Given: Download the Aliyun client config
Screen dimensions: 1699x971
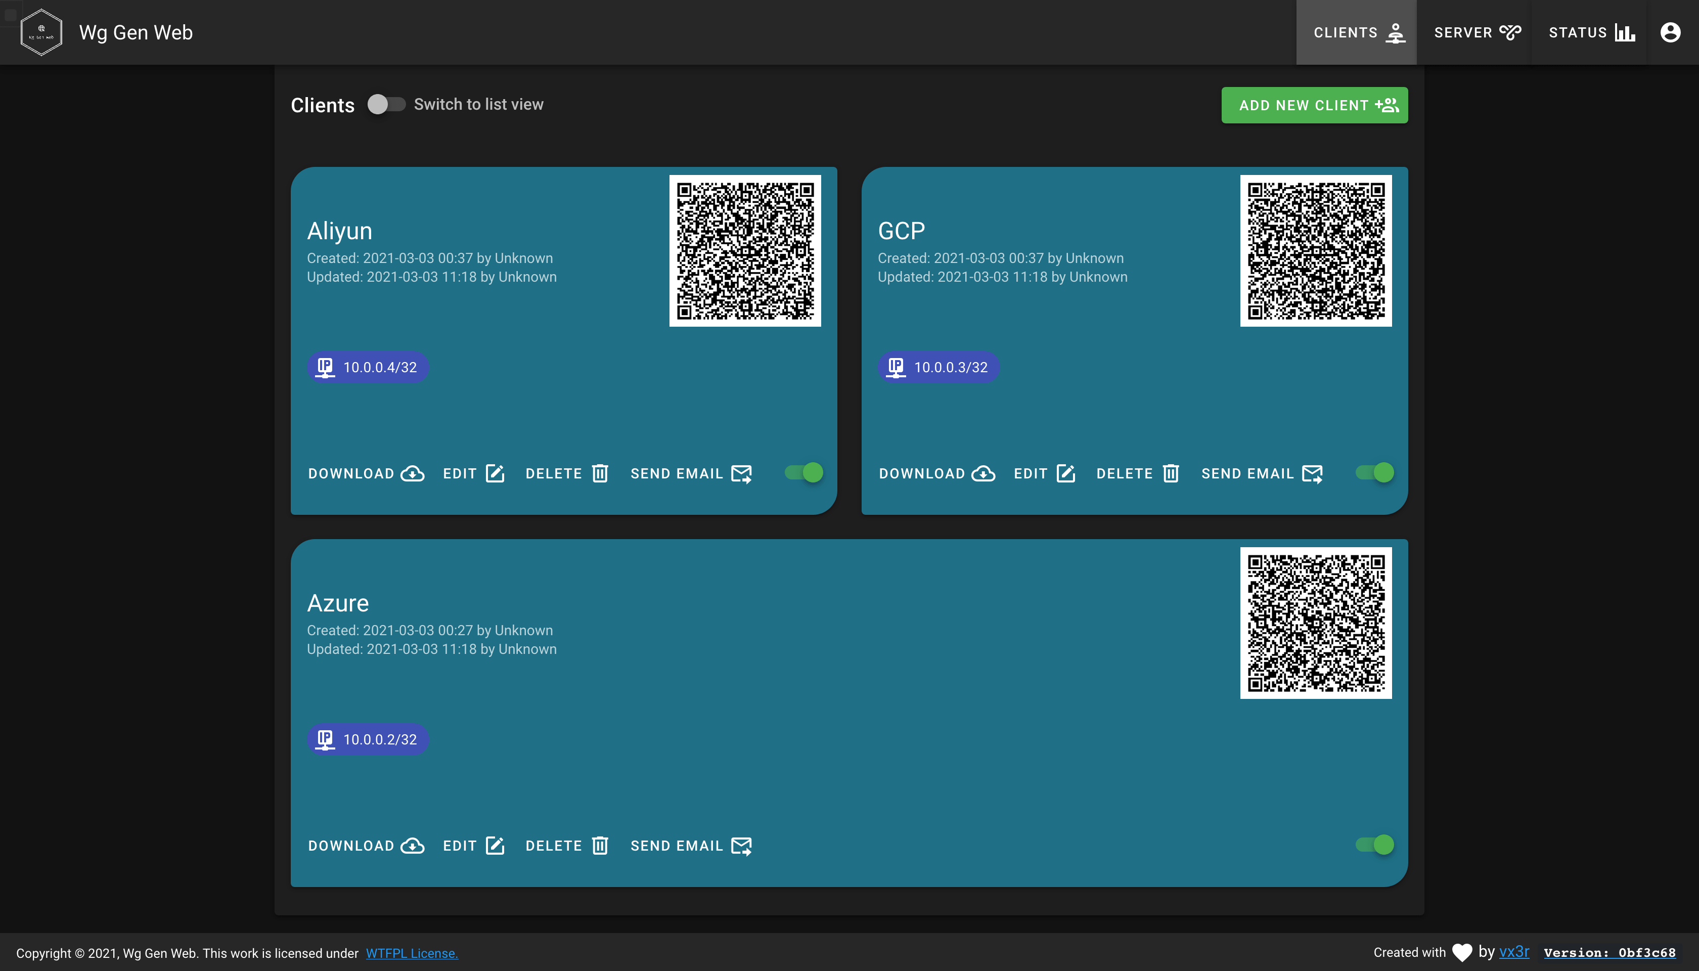Looking at the screenshot, I should coord(366,473).
